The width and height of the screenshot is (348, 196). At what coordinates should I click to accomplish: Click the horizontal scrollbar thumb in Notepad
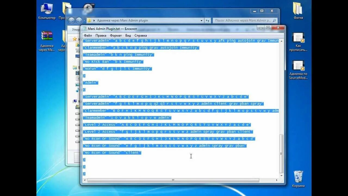[173, 180]
